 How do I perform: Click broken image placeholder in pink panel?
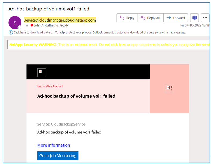click(x=169, y=88)
